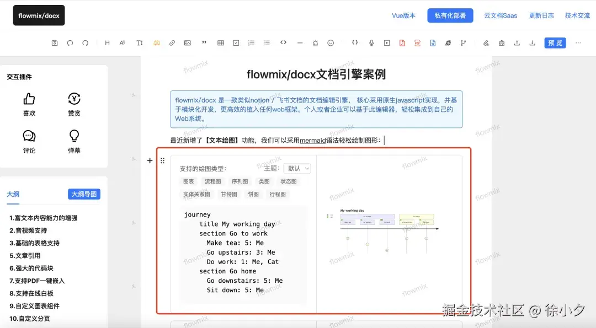The image size is (596, 328).
Task: Open the Vue版本 link
Action: pos(403,15)
